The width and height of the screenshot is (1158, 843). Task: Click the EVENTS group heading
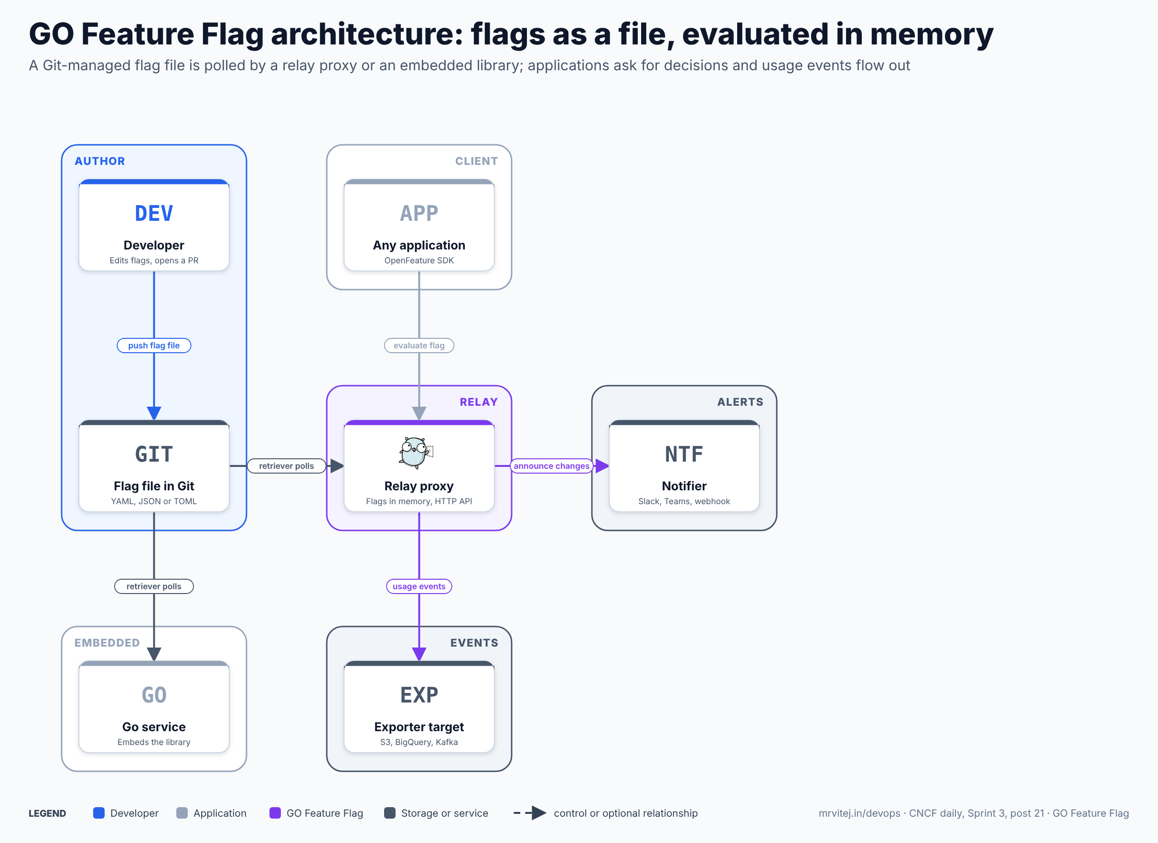click(x=474, y=643)
